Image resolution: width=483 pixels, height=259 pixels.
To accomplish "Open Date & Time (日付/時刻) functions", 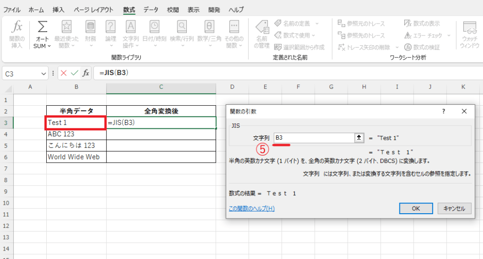I will pyautogui.click(x=154, y=34).
